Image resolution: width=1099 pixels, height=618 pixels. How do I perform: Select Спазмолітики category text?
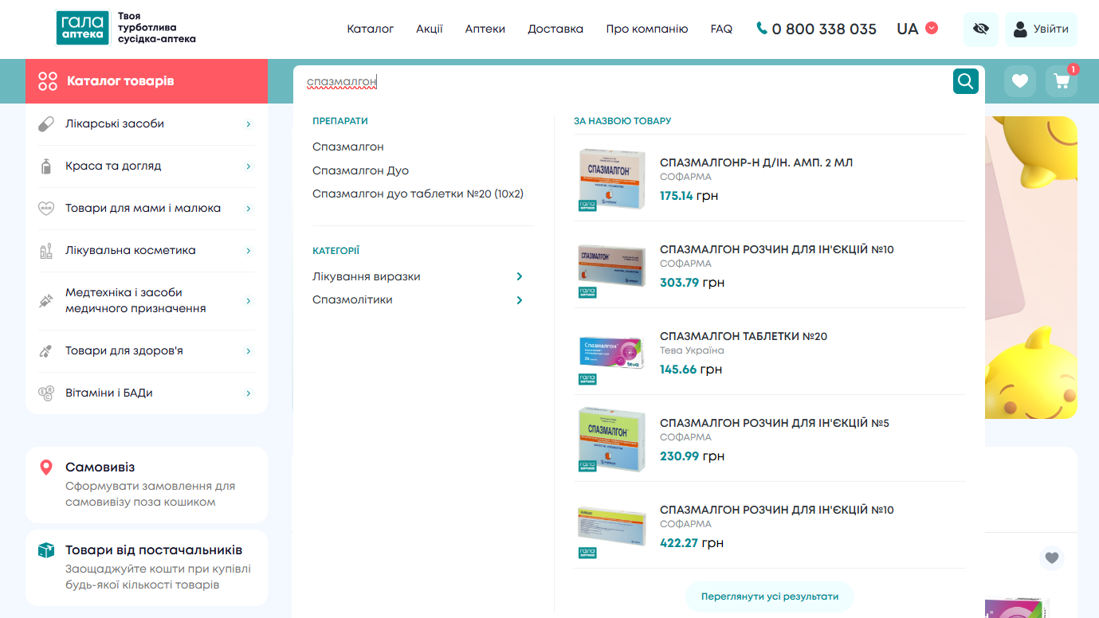pos(352,300)
